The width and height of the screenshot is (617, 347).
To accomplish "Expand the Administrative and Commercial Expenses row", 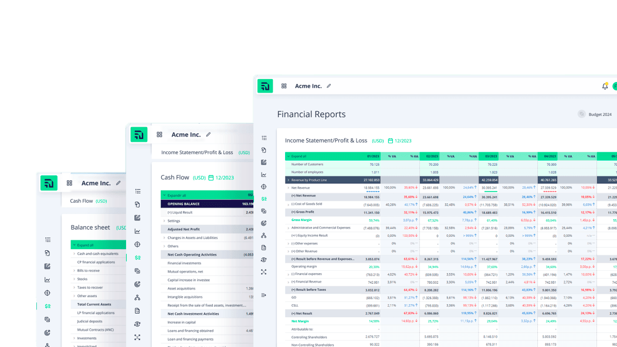I will coord(288,227).
